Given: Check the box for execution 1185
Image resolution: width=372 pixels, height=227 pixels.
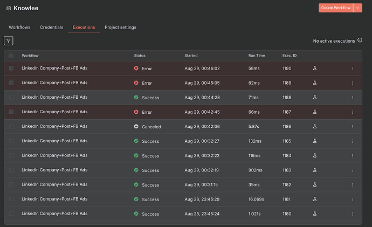Looking at the screenshot, I should [11, 141].
